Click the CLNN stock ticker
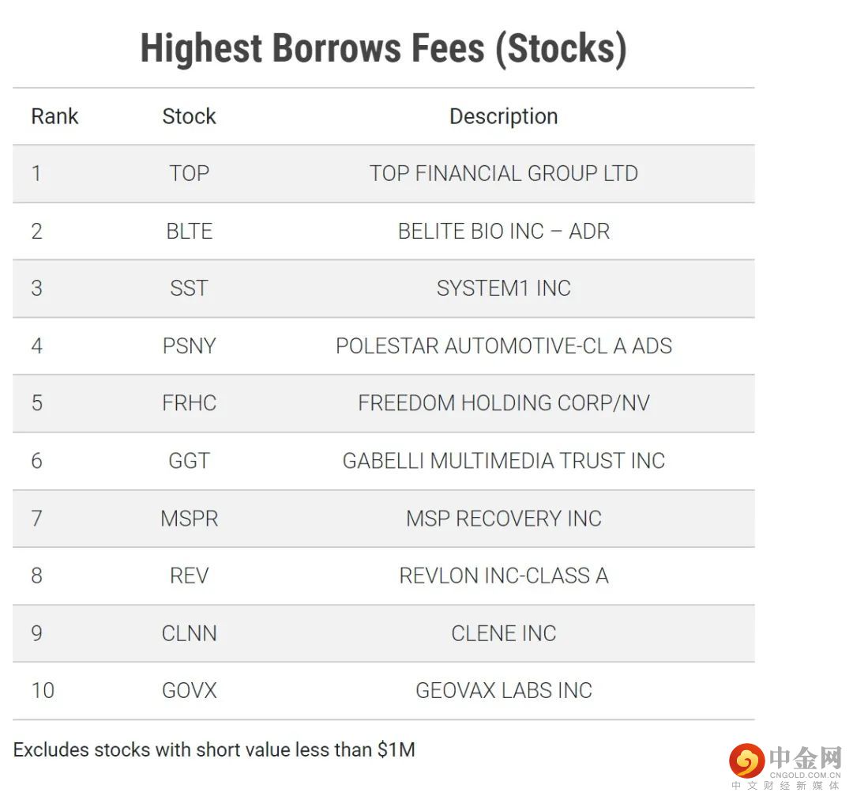The image size is (853, 800). [189, 633]
